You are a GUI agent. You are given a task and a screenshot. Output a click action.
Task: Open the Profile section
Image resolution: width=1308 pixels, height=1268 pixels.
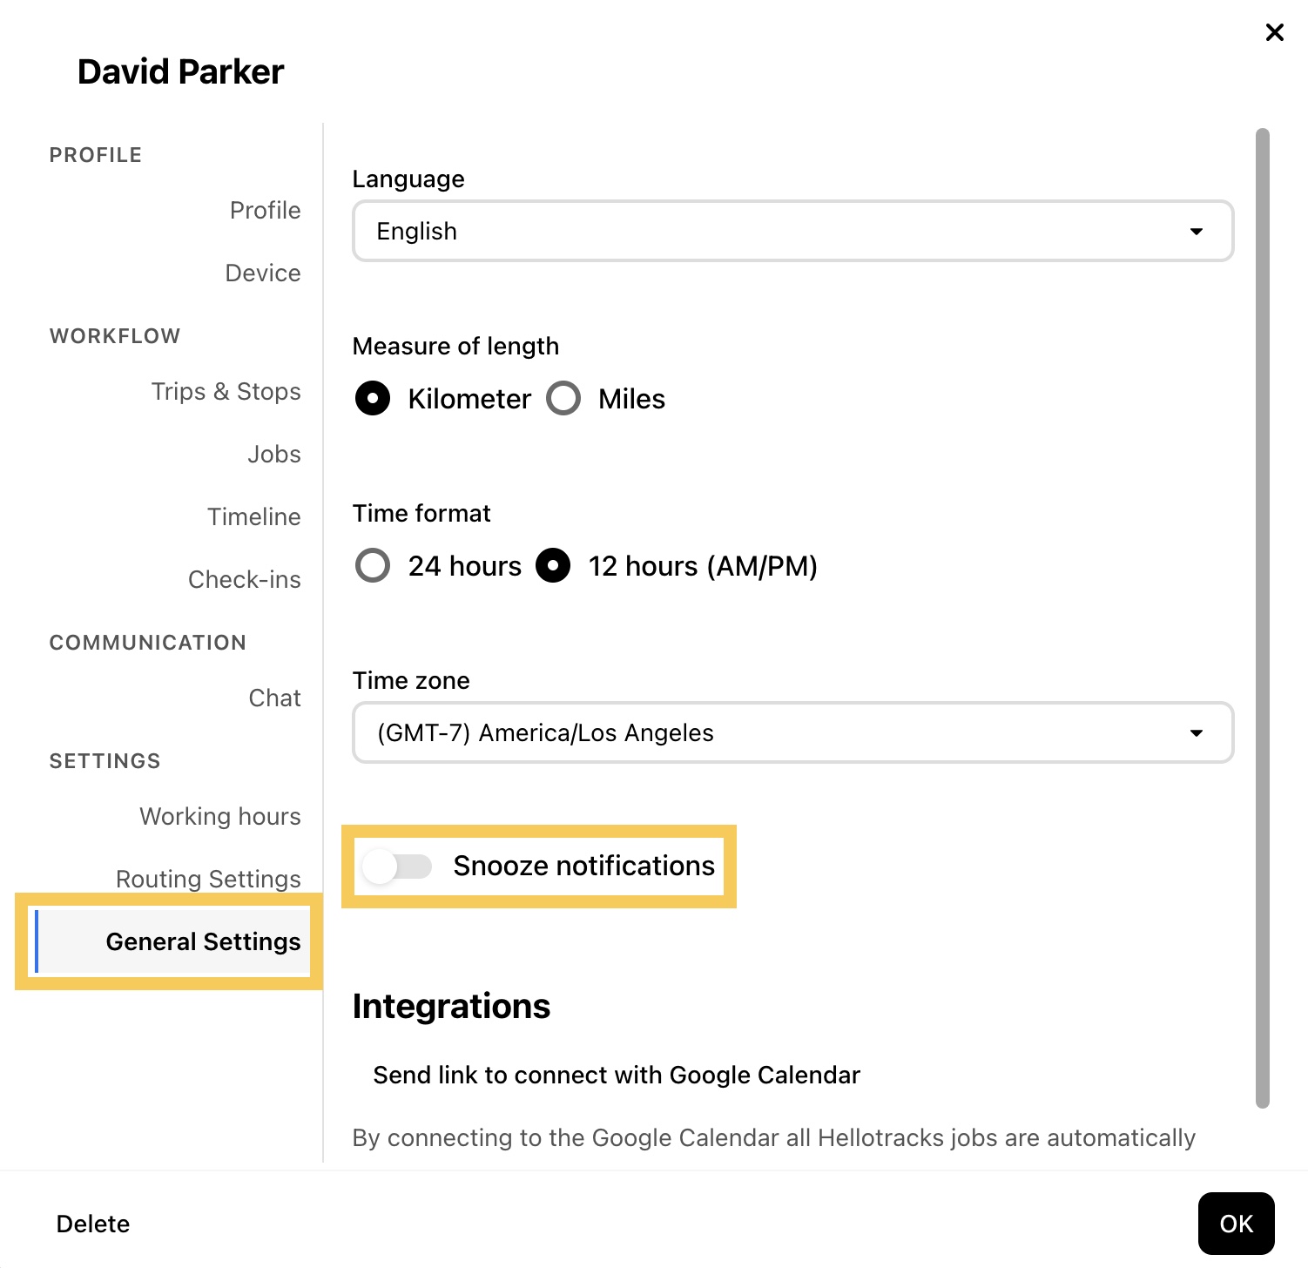[x=265, y=211]
